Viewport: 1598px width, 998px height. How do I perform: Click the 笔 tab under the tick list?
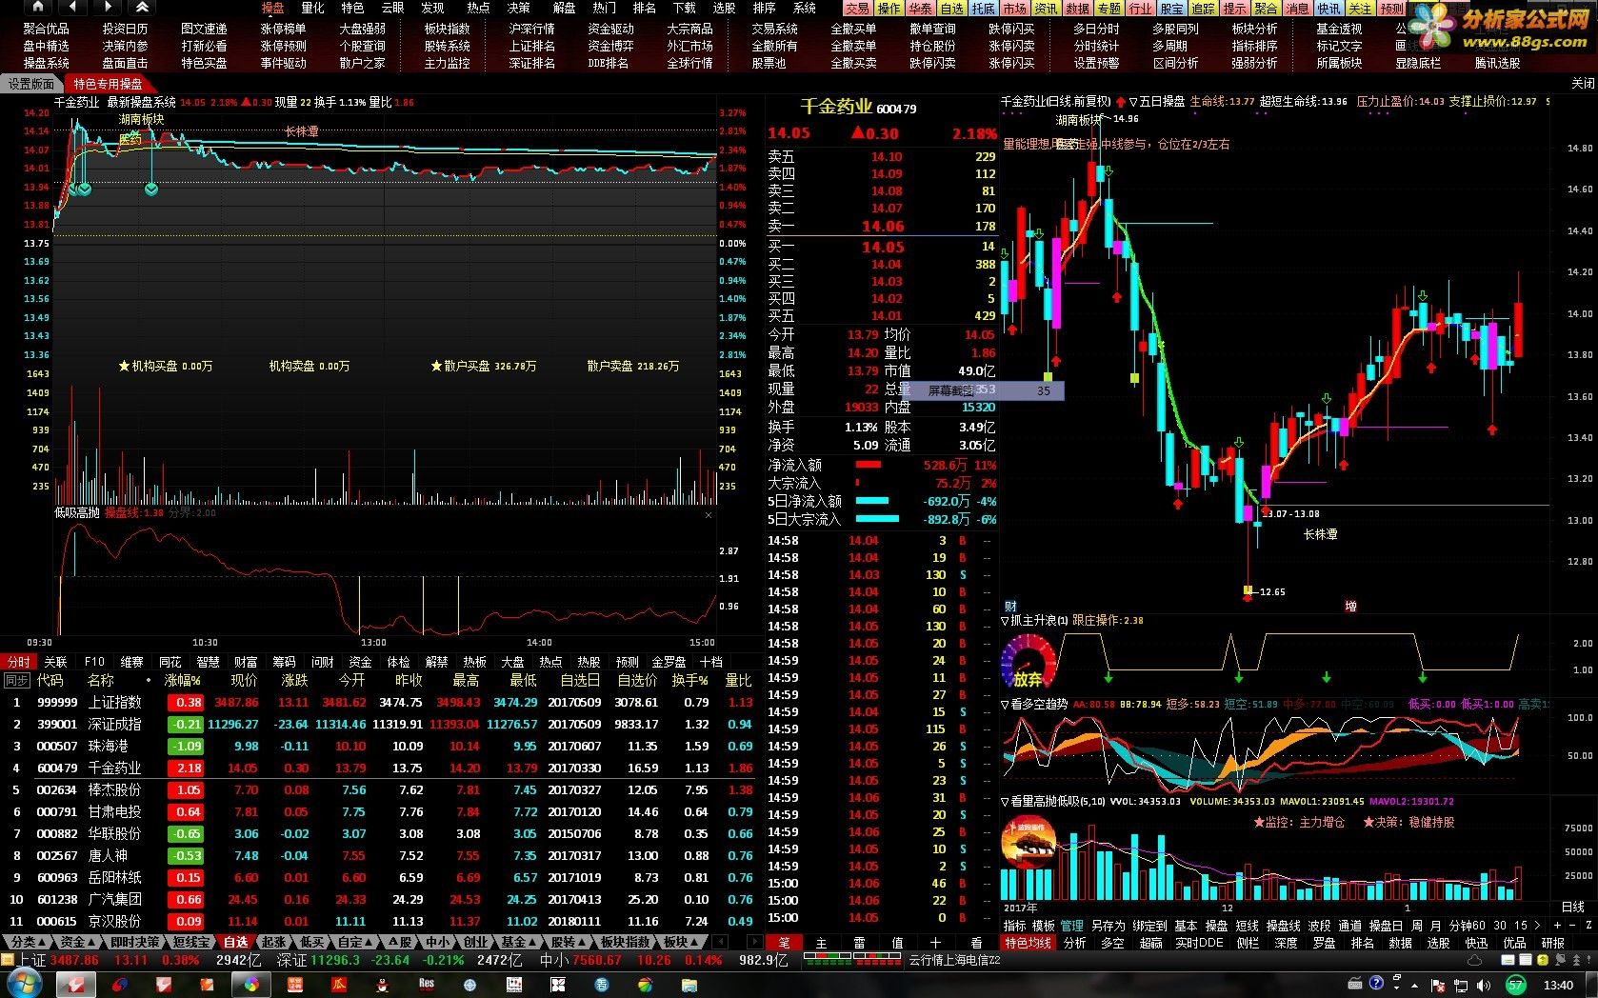[784, 943]
